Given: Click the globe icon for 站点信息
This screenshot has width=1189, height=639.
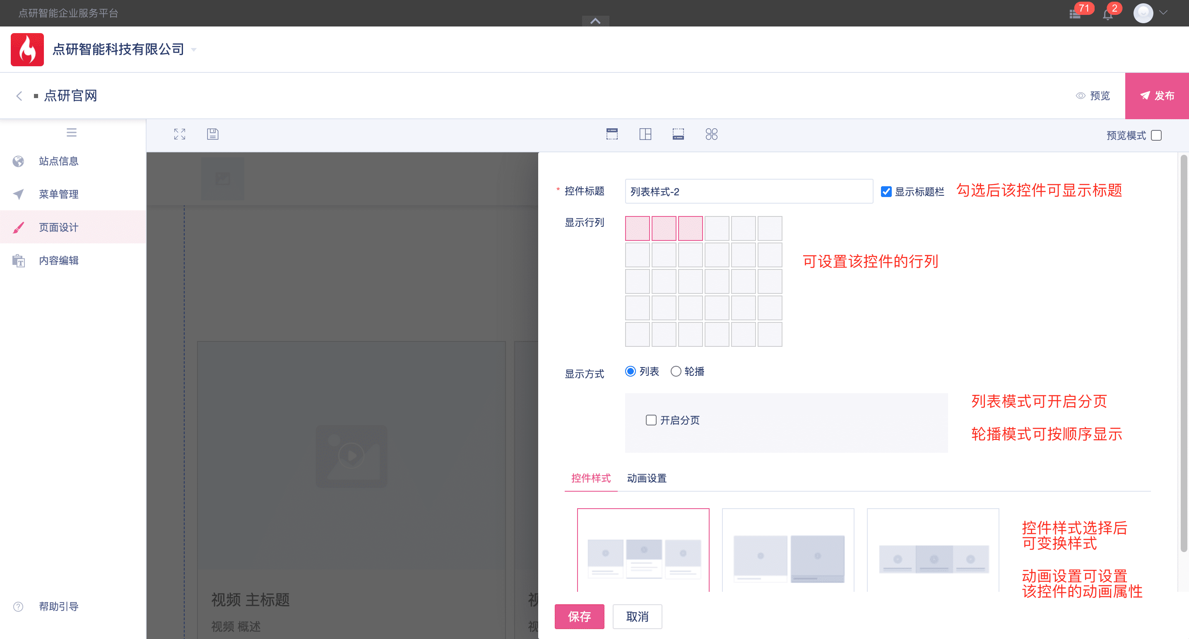Looking at the screenshot, I should coord(19,161).
